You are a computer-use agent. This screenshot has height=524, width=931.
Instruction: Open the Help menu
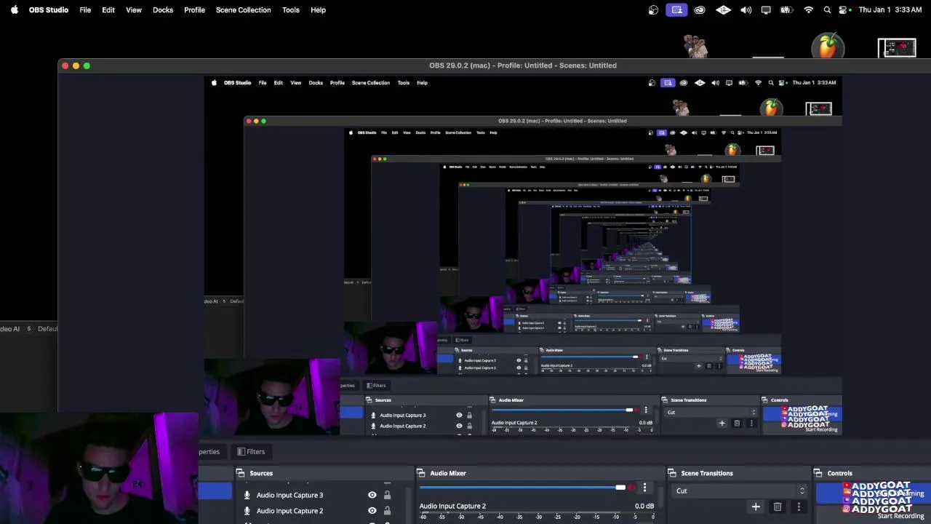pos(318,10)
